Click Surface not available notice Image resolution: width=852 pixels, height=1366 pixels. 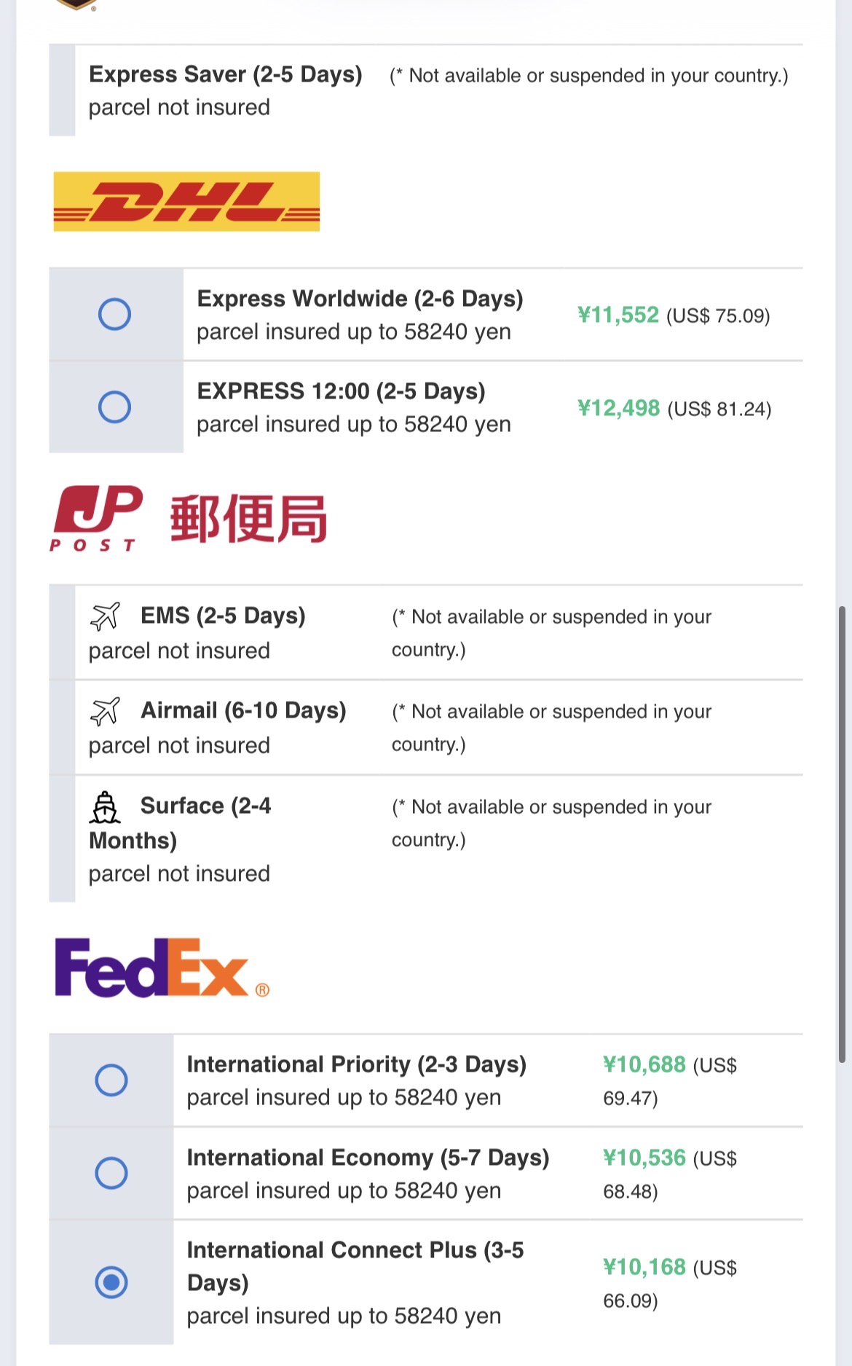pos(551,823)
